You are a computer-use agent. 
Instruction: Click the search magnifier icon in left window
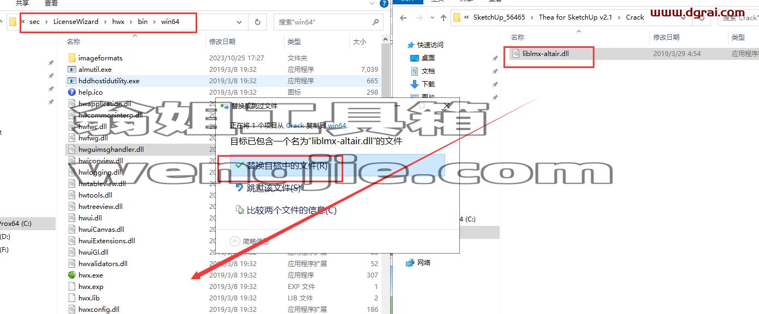pos(375,22)
